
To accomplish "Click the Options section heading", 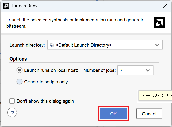I will tap(18, 59).
